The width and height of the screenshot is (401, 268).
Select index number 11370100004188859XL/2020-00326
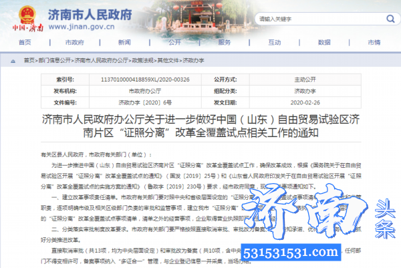click(145, 80)
